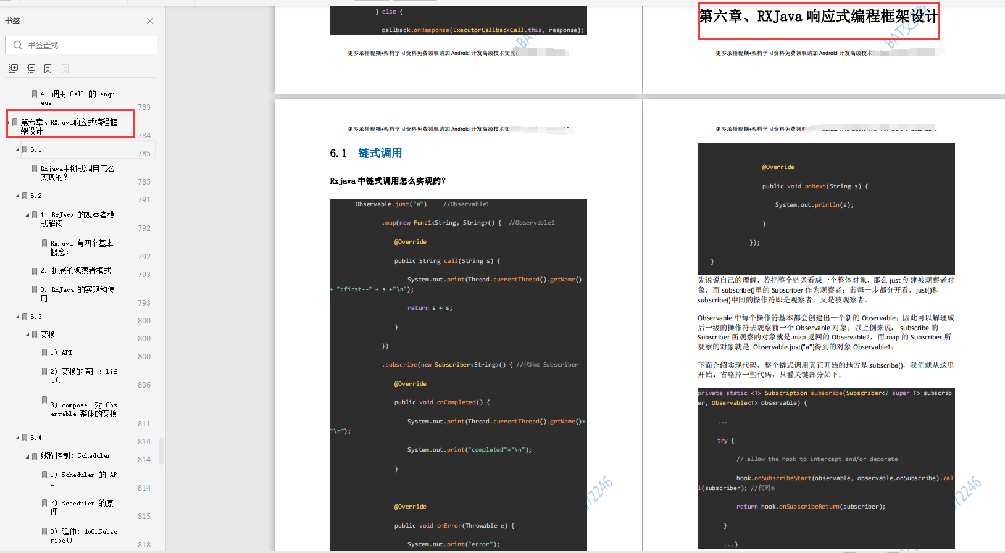Click bookmark icon beside 1) Scheduler 的 API

44,475
